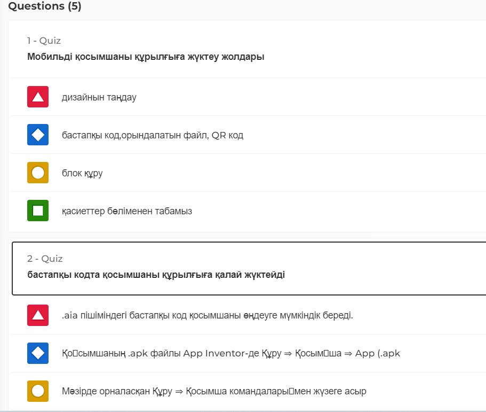The height and width of the screenshot is (412, 486).
Task: Open question 'Мобильді қосымшаны құрылғыға жүктеу жолдары'
Action: pyautogui.click(x=146, y=57)
